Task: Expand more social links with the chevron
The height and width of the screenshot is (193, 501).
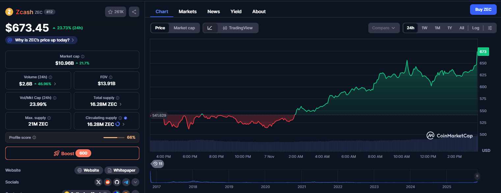Action: coord(135,182)
